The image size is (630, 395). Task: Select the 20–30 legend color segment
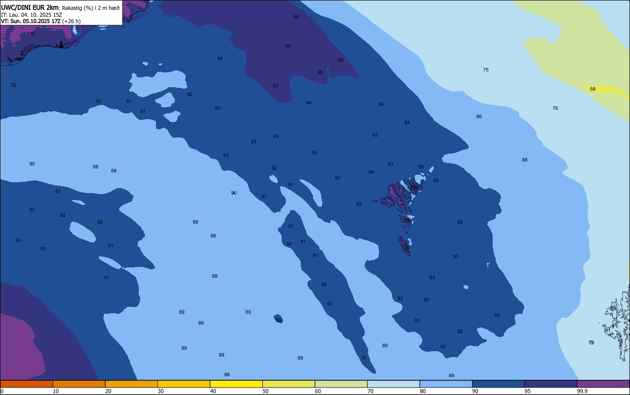(x=131, y=384)
